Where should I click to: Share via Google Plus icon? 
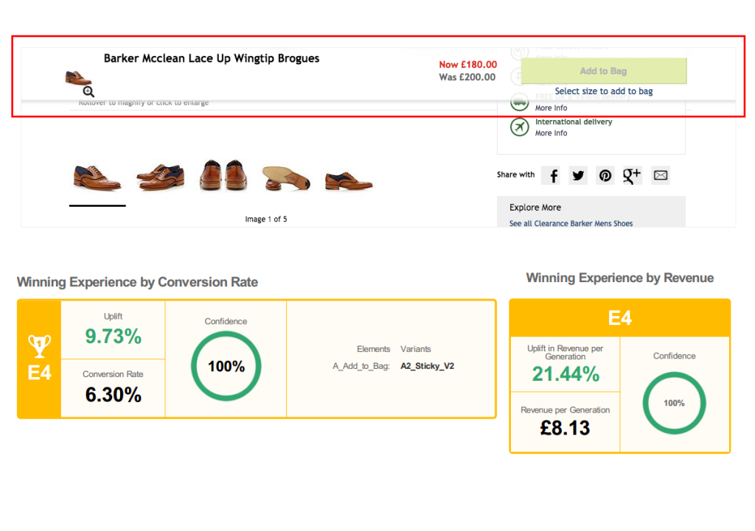pos(632,175)
